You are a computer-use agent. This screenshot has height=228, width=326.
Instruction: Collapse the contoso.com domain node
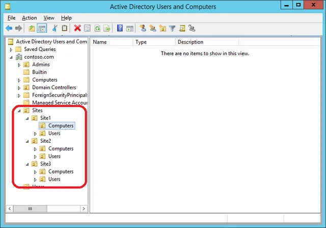11,58
